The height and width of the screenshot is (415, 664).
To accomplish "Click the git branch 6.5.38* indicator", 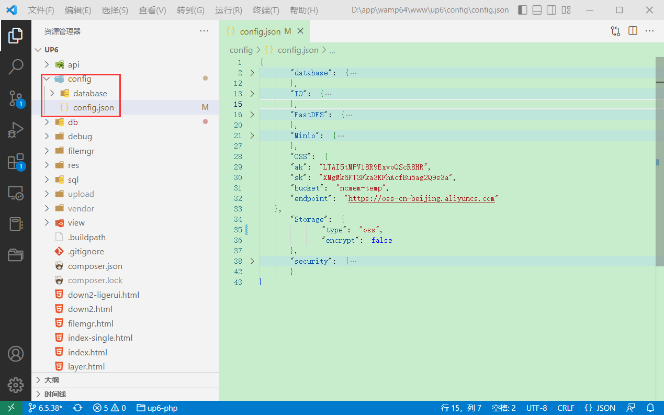I will click(x=45, y=408).
